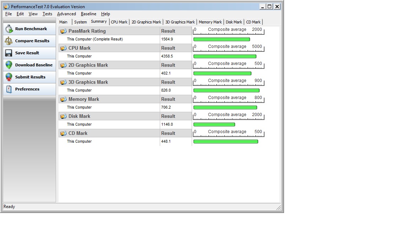The image size is (409, 230).
Task: Click the CPU Mark result value 4358.5
Action: 167,56
